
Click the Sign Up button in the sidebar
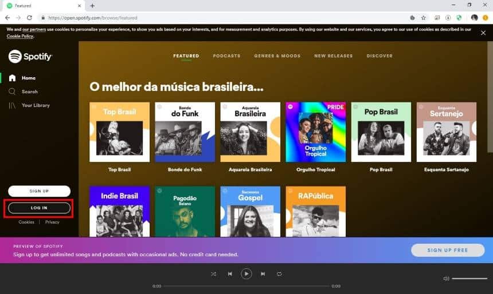[x=40, y=191]
